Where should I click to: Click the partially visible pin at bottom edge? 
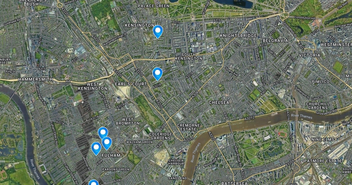[93, 182]
